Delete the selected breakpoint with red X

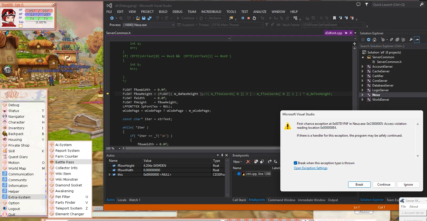248,161
